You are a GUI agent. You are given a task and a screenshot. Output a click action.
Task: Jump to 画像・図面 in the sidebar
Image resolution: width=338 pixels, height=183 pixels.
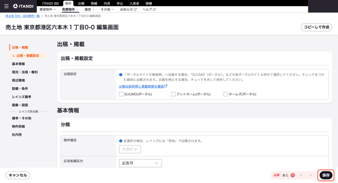point(20,105)
